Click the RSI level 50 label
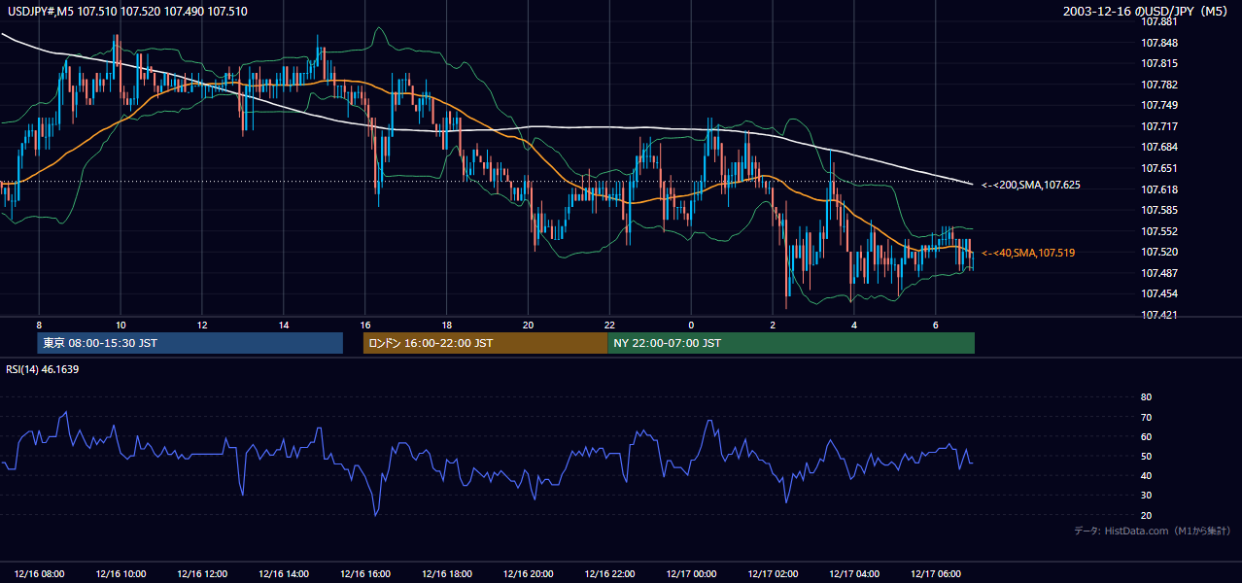This screenshot has width=1242, height=583. (x=1146, y=456)
